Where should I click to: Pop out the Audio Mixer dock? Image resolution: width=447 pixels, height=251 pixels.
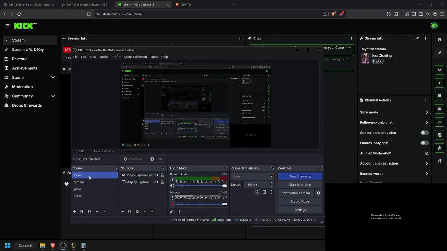pos(226,168)
